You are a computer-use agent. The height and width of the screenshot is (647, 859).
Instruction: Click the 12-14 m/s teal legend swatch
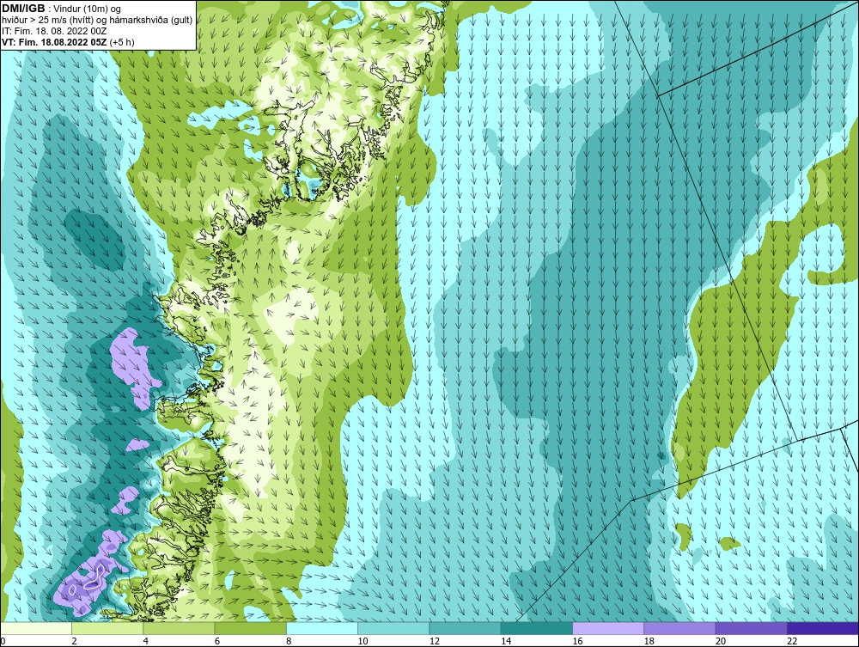tap(465, 628)
